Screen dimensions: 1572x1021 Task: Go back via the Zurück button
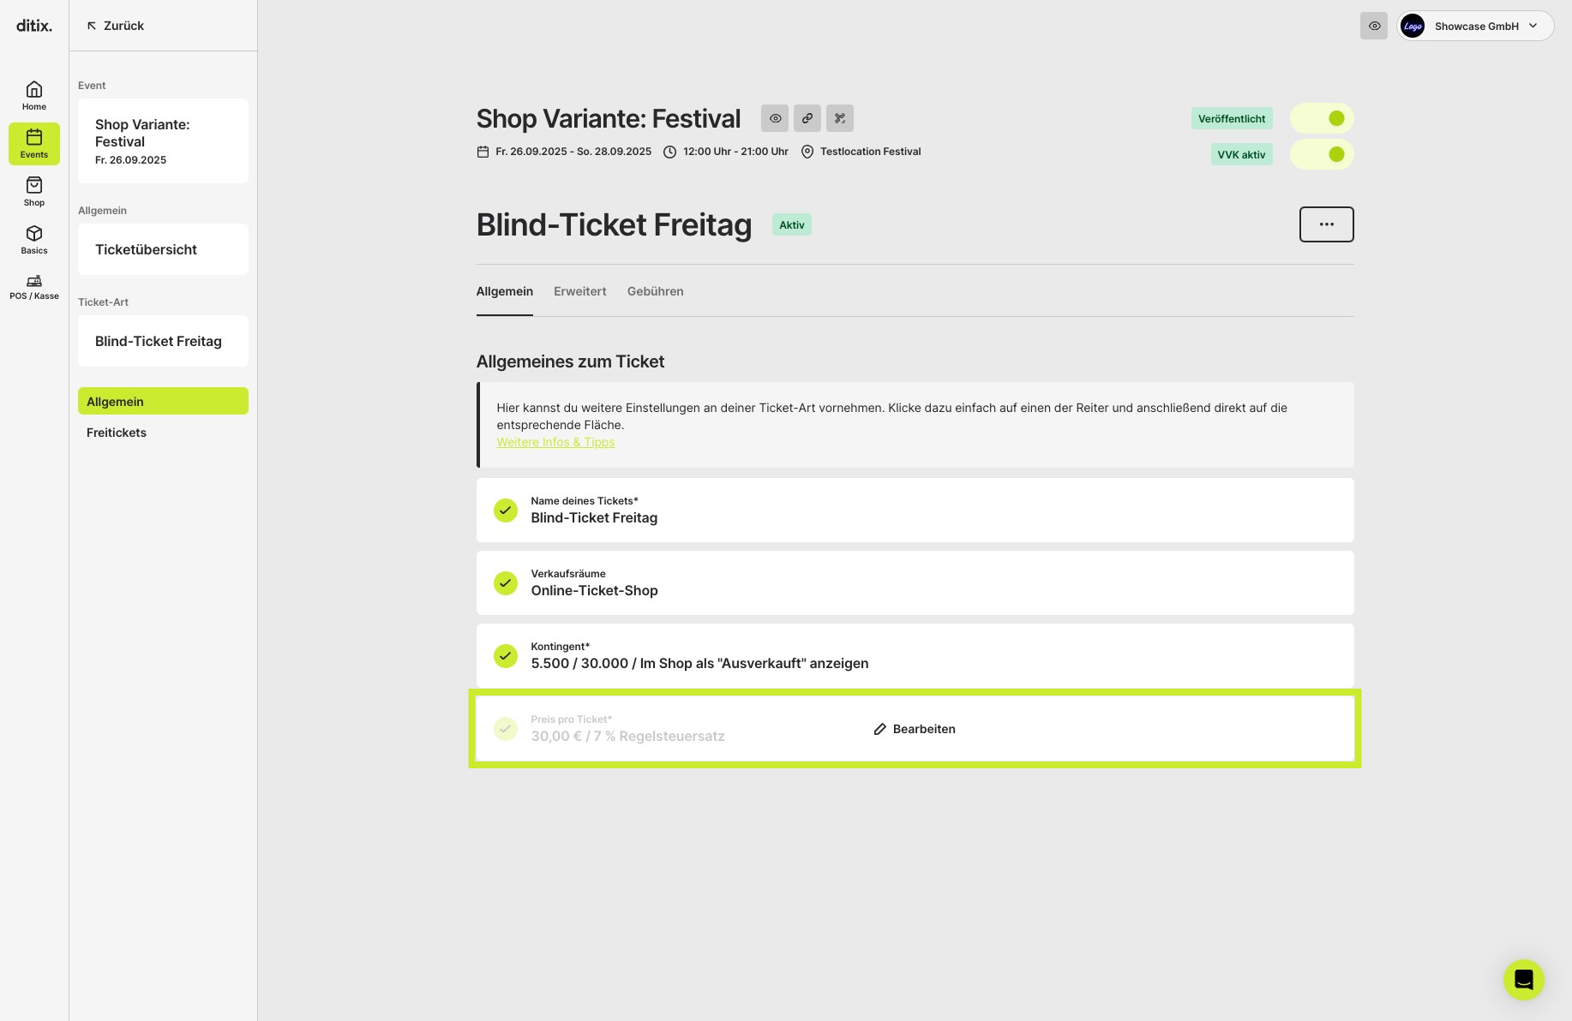[116, 26]
